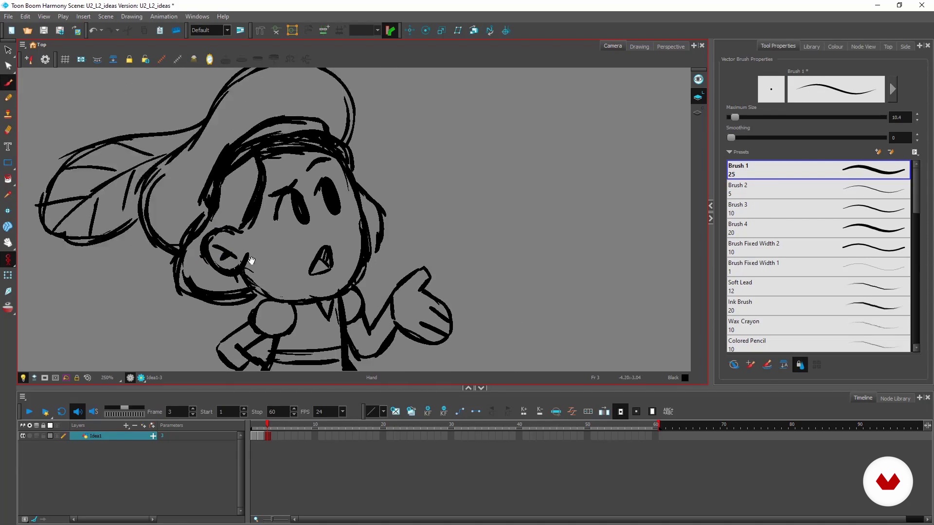Image resolution: width=934 pixels, height=525 pixels.
Task: Toggle the Light Table bulb icon
Action: (x=23, y=378)
